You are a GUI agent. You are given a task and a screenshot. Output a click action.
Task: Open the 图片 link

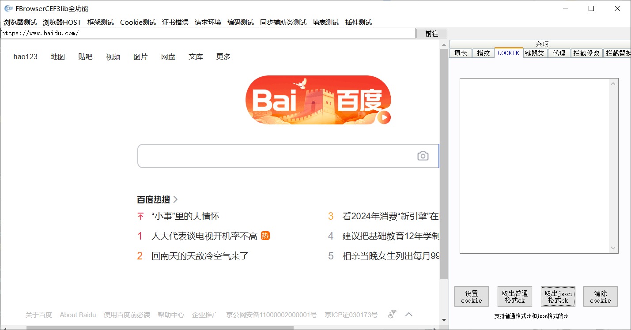click(x=140, y=56)
